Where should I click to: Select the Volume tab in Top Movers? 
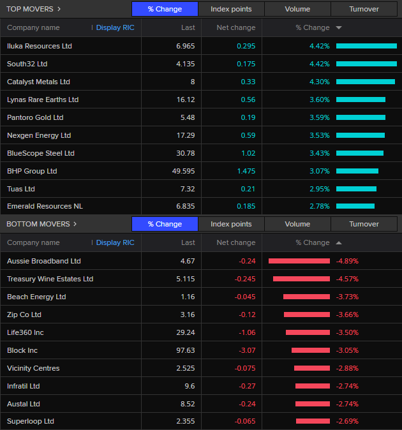[x=297, y=9]
